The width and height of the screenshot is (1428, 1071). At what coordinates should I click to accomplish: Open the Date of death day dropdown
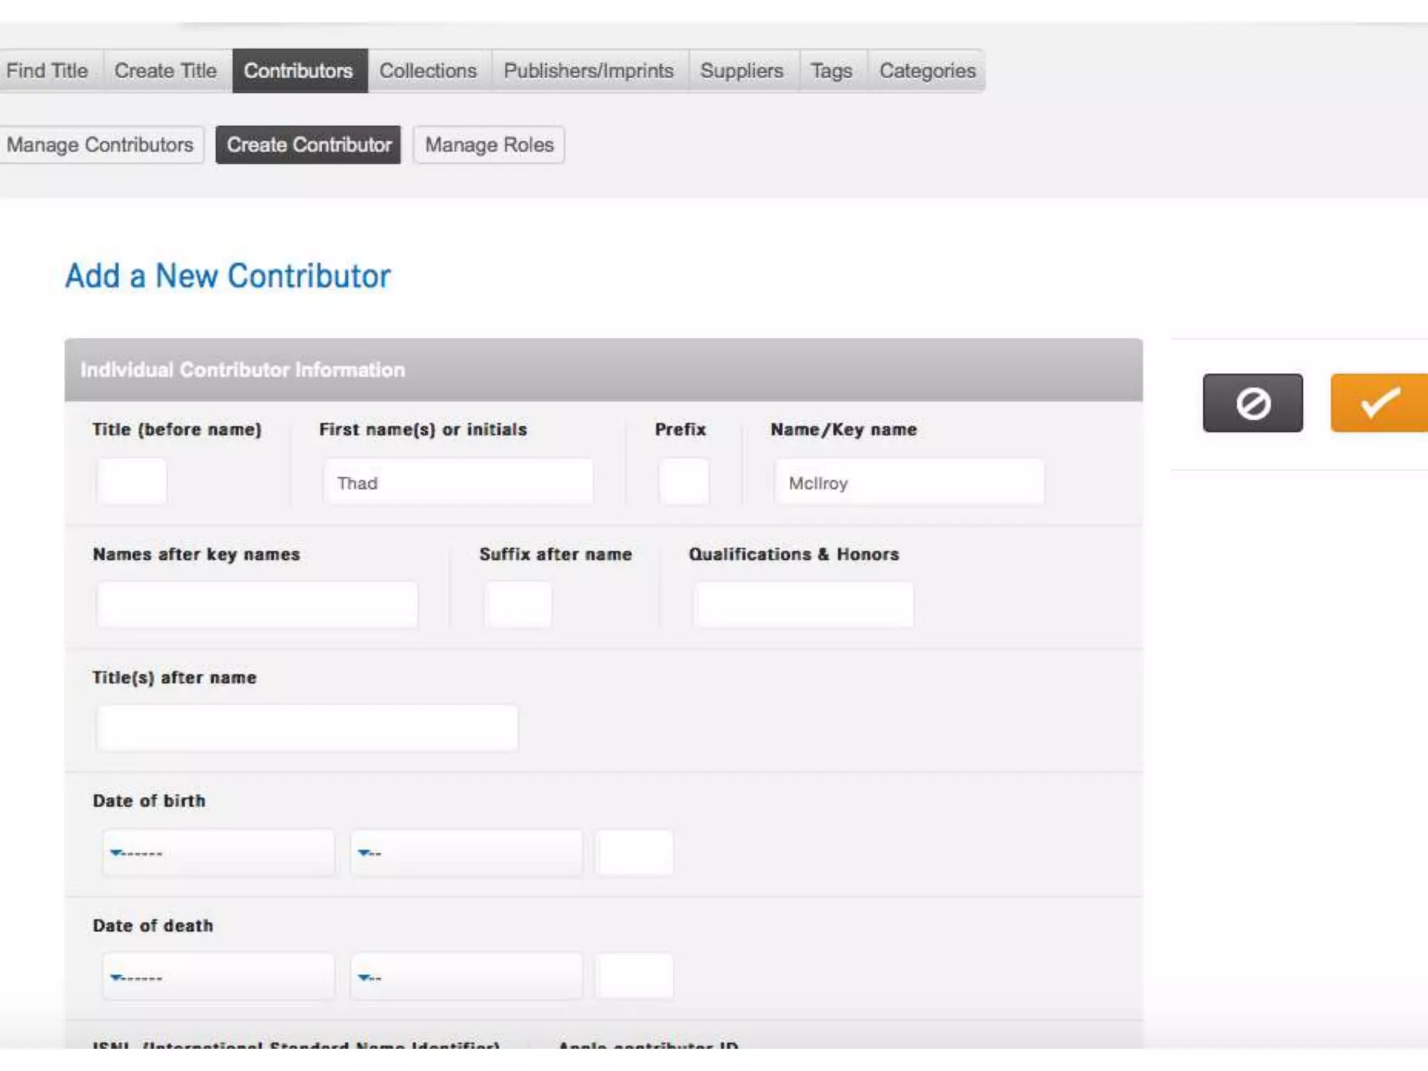466,977
